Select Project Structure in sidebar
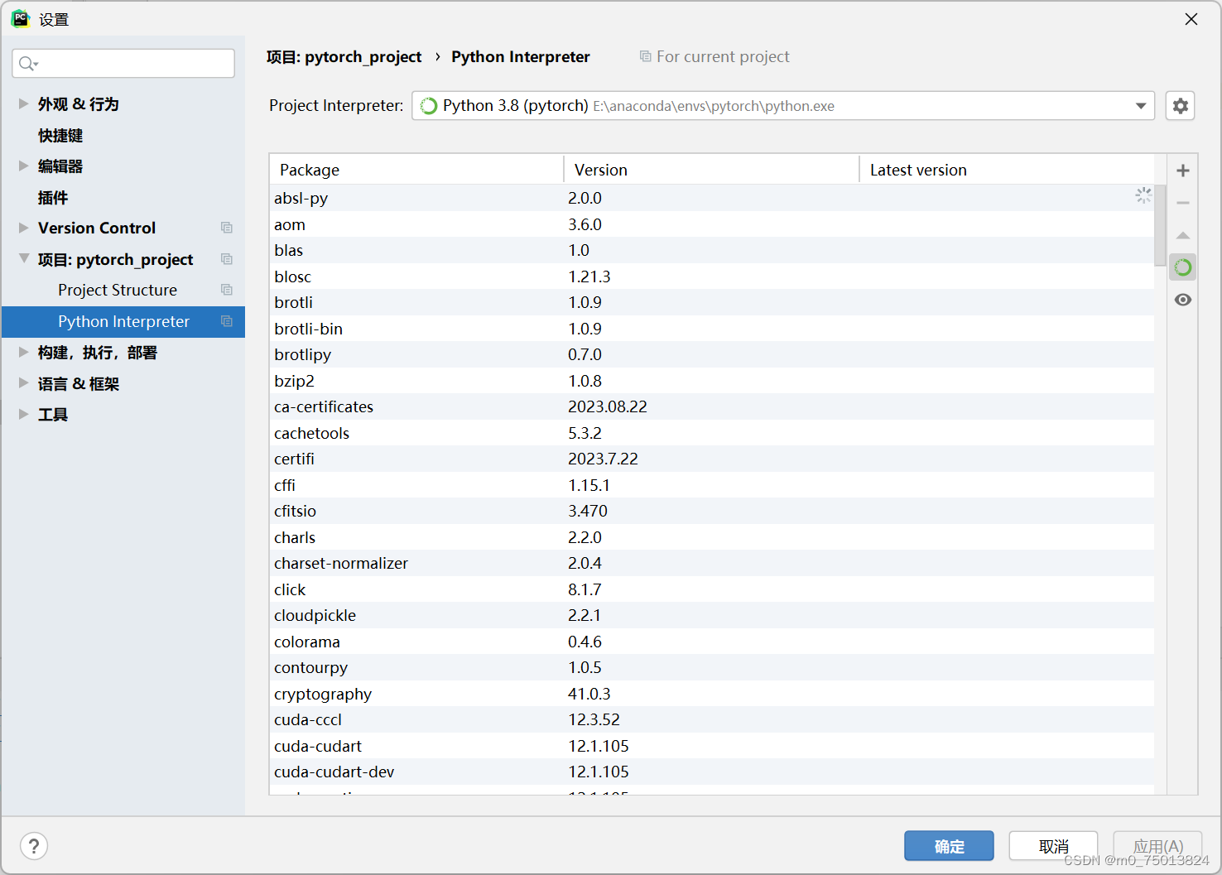The height and width of the screenshot is (875, 1222). pyautogui.click(x=118, y=290)
